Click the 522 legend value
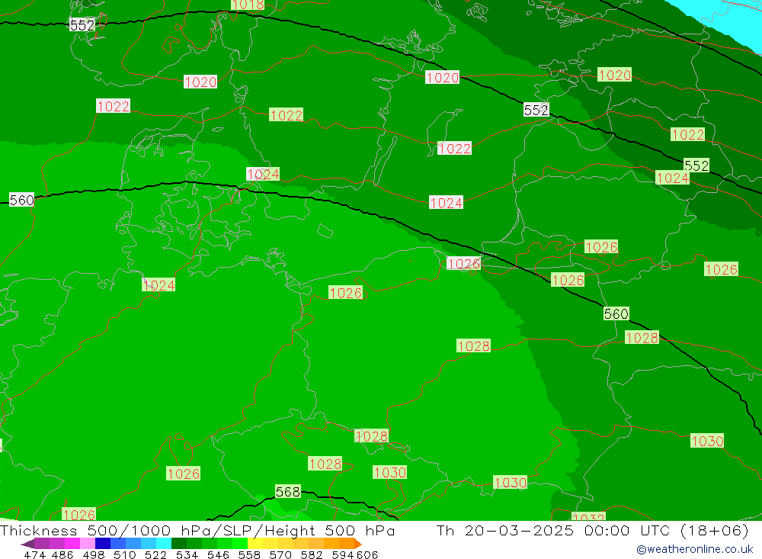 tap(155, 554)
